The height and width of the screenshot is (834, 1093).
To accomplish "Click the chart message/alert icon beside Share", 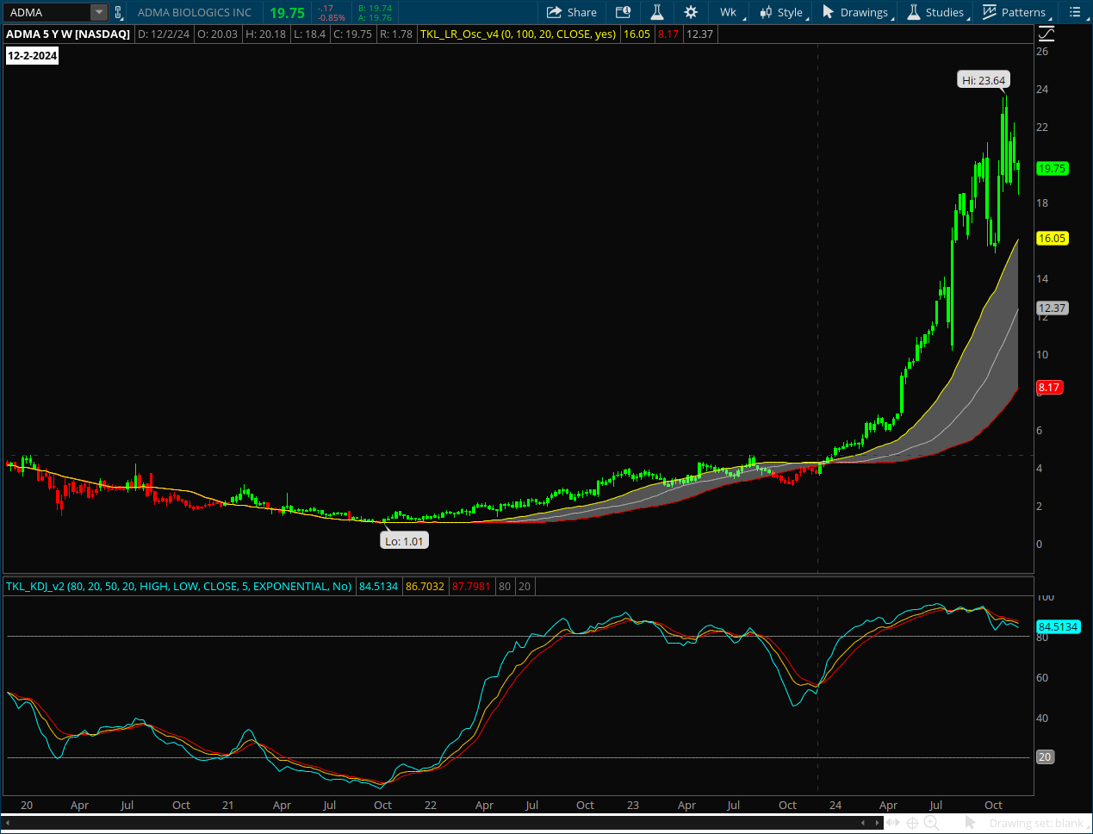I will click(623, 12).
